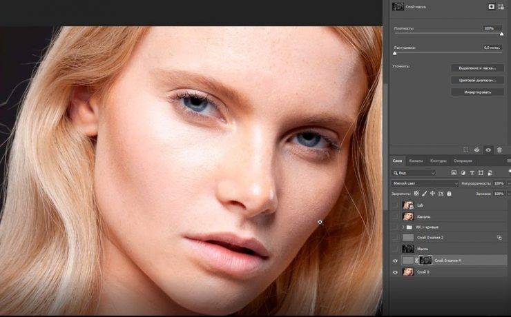Select the layer name Слой 0 копия 2

(430, 238)
